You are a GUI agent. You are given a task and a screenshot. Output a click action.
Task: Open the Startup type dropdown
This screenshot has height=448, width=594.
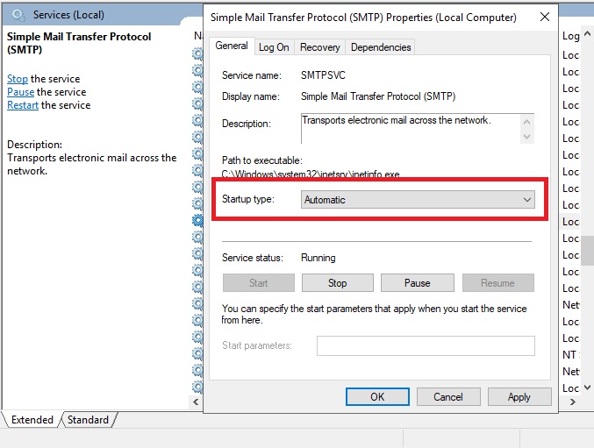coord(418,200)
